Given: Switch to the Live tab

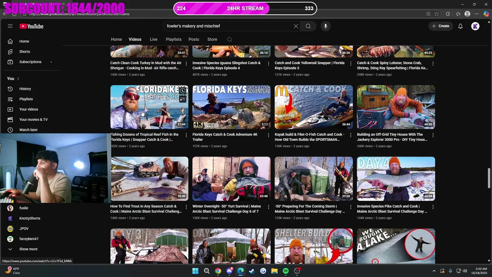Looking at the screenshot, I should click(154, 39).
